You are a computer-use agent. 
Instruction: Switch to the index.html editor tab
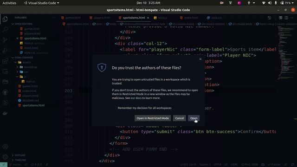coord(189,18)
